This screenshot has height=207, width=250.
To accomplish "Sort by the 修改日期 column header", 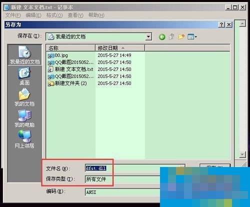I will 120,48.
